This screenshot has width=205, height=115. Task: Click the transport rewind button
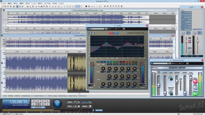pyautogui.click(x=38, y=101)
